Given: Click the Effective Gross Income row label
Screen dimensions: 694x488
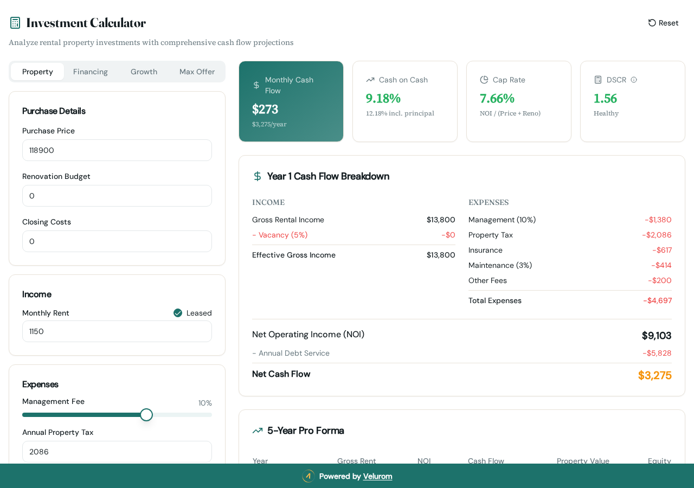Looking at the screenshot, I should 294,255.
